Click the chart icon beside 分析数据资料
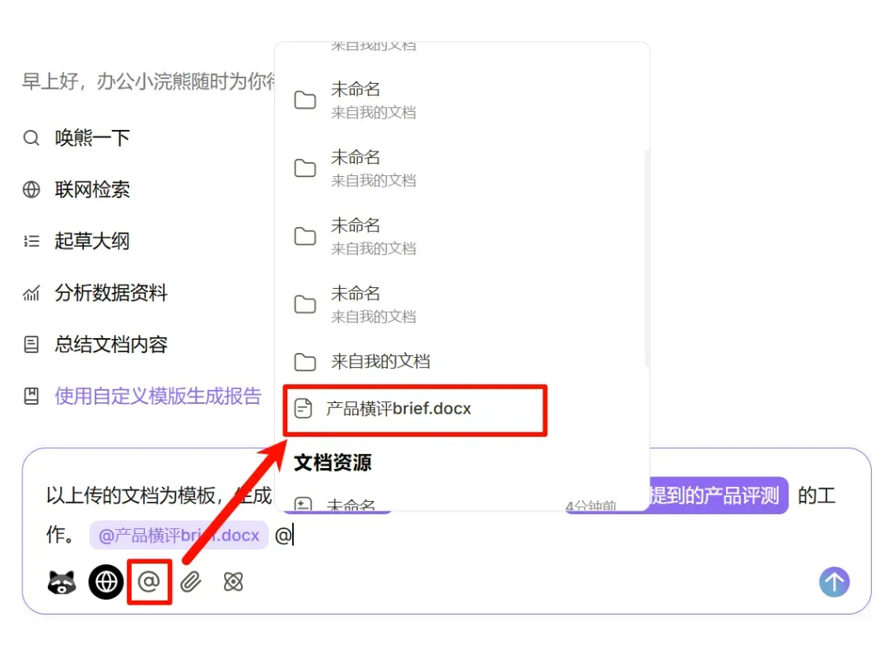The height and width of the screenshot is (645, 889). tap(31, 293)
